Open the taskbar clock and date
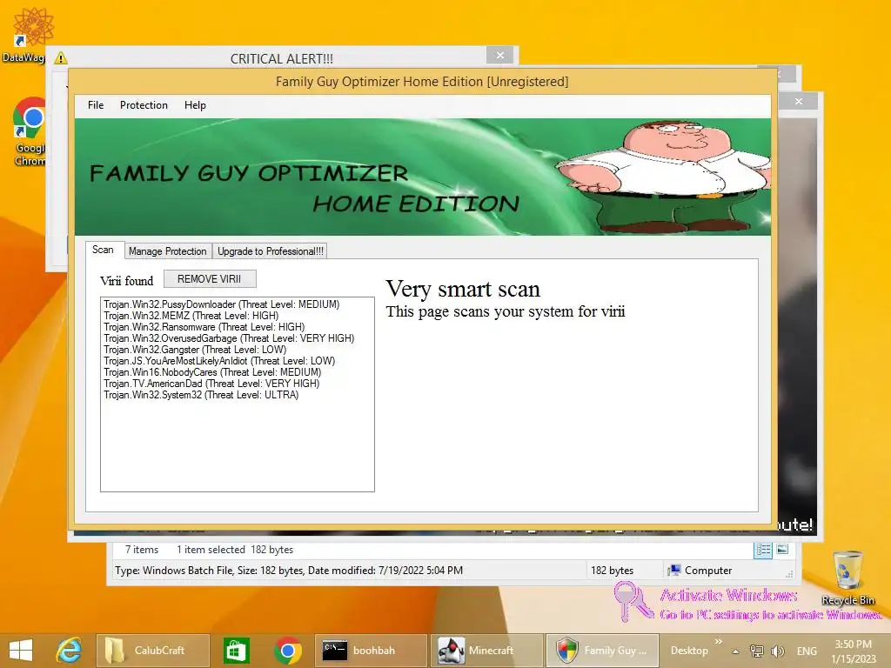Viewport: 891px width, 668px height. point(853,651)
